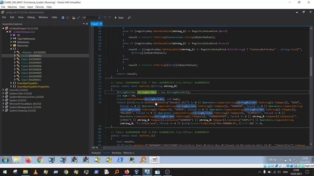Click the open file folder toolbar icon
Viewport: 314px width, 176px height.
pyautogui.click(x=74, y=18)
